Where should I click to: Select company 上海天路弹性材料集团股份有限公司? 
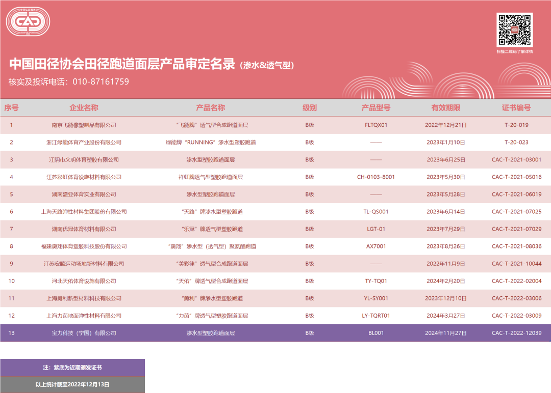[x=84, y=212]
